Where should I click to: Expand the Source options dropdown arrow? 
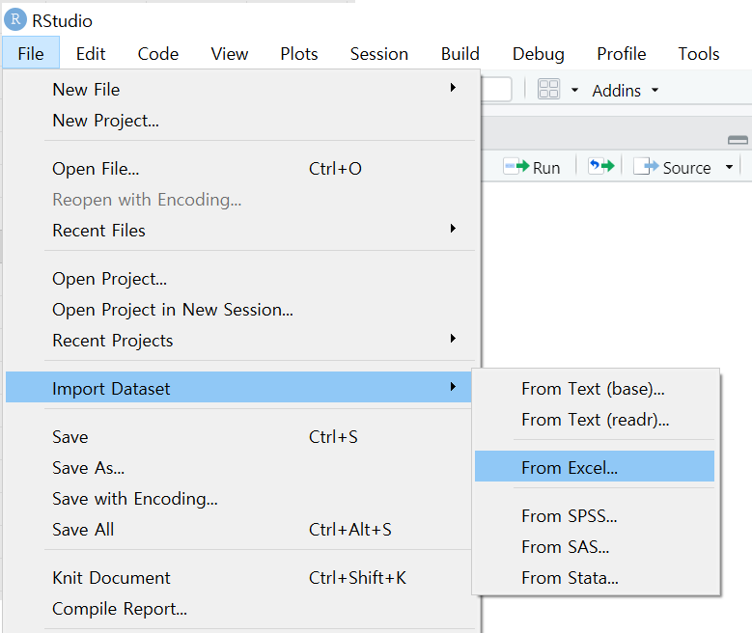729,167
